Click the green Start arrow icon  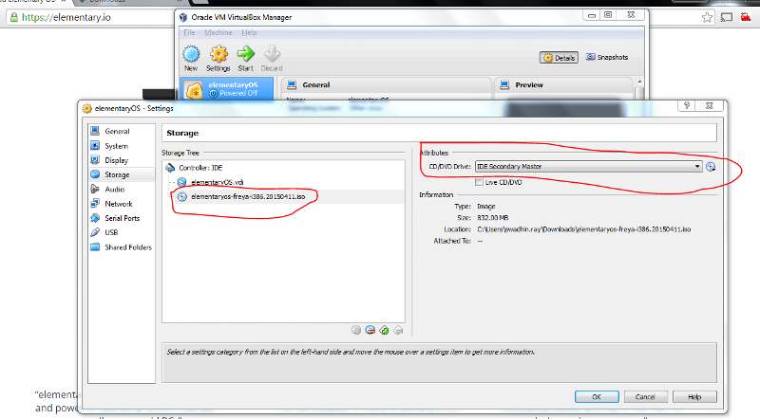click(x=246, y=55)
